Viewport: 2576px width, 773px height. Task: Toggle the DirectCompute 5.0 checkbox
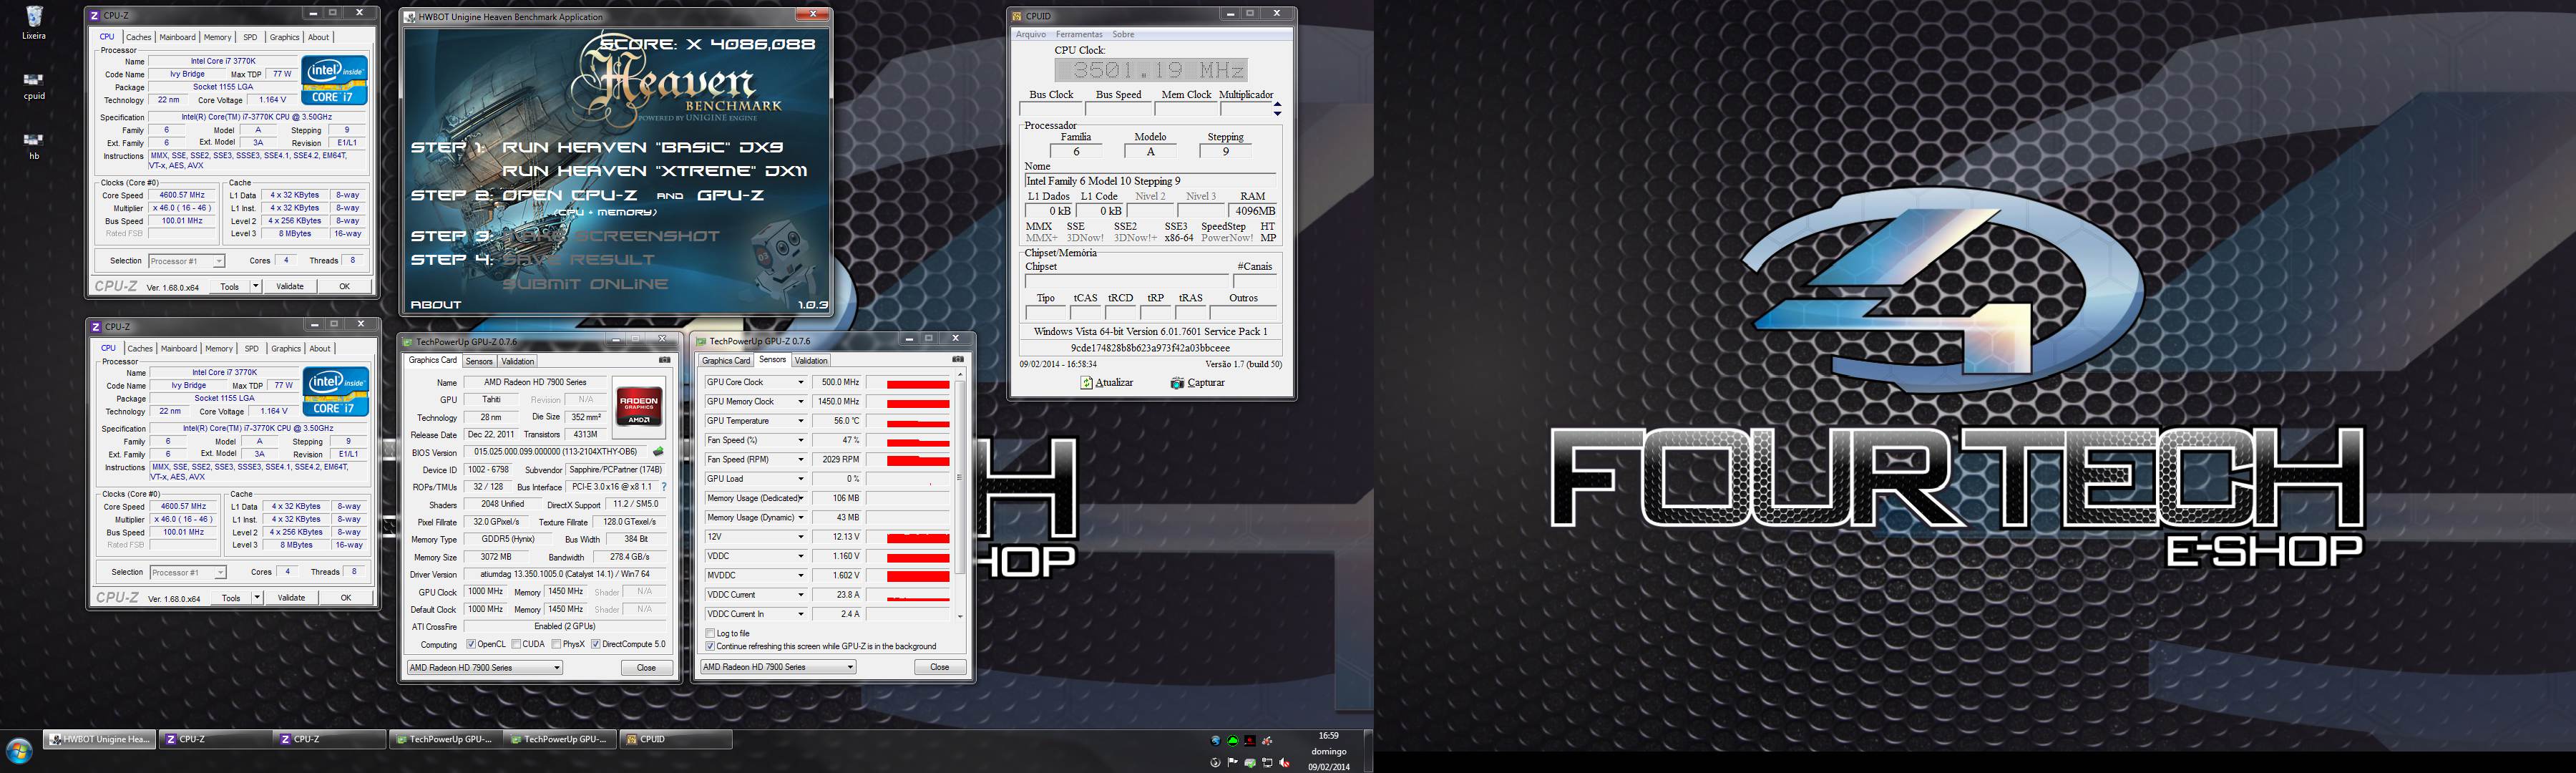coord(596,644)
